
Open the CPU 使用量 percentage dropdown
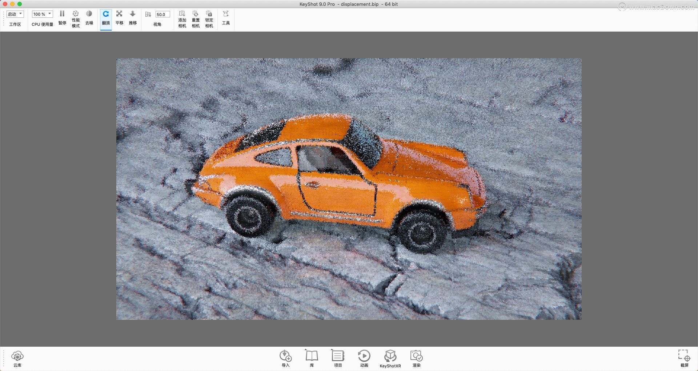click(42, 14)
